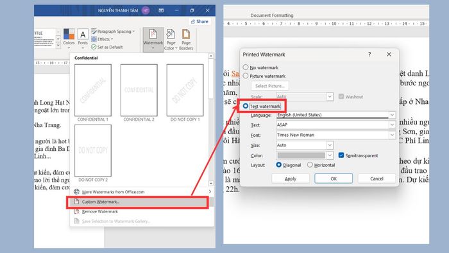Toggle the Washout checkbox

pyautogui.click(x=341, y=96)
